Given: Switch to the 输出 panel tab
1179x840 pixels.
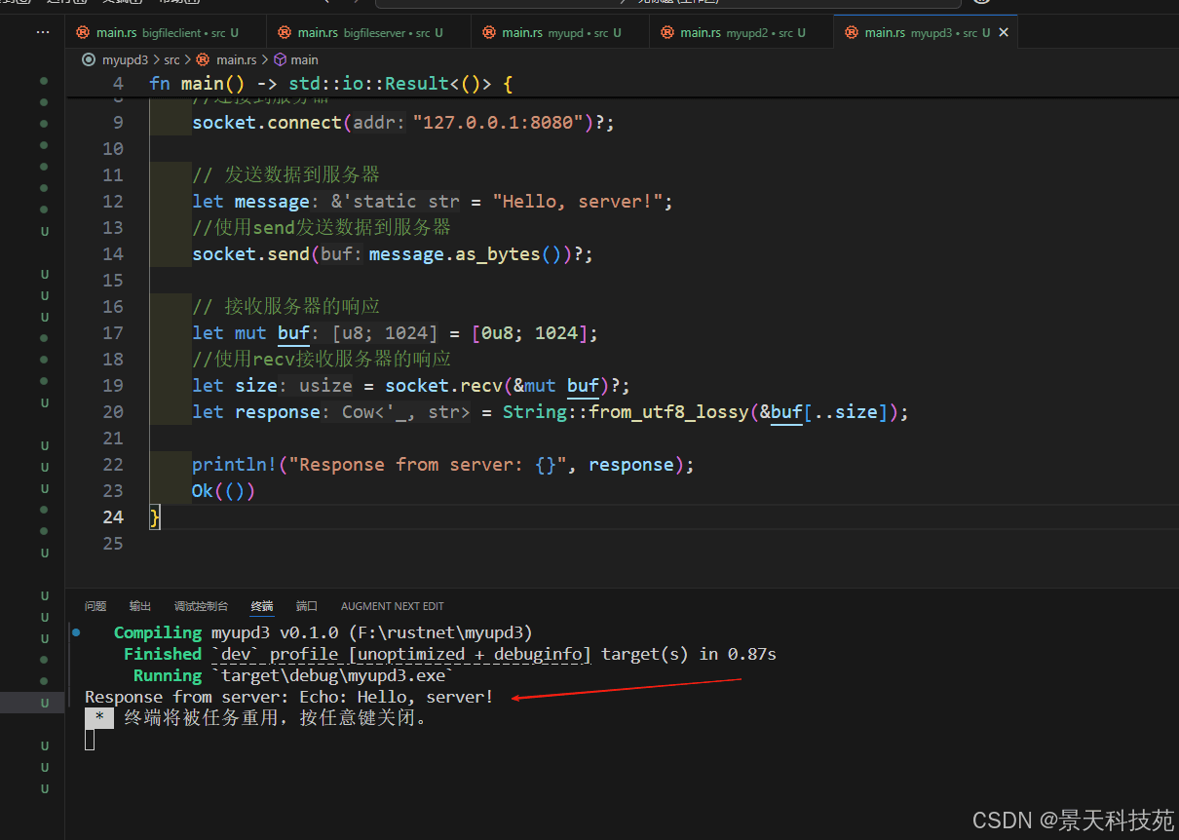Looking at the screenshot, I should (x=140, y=606).
